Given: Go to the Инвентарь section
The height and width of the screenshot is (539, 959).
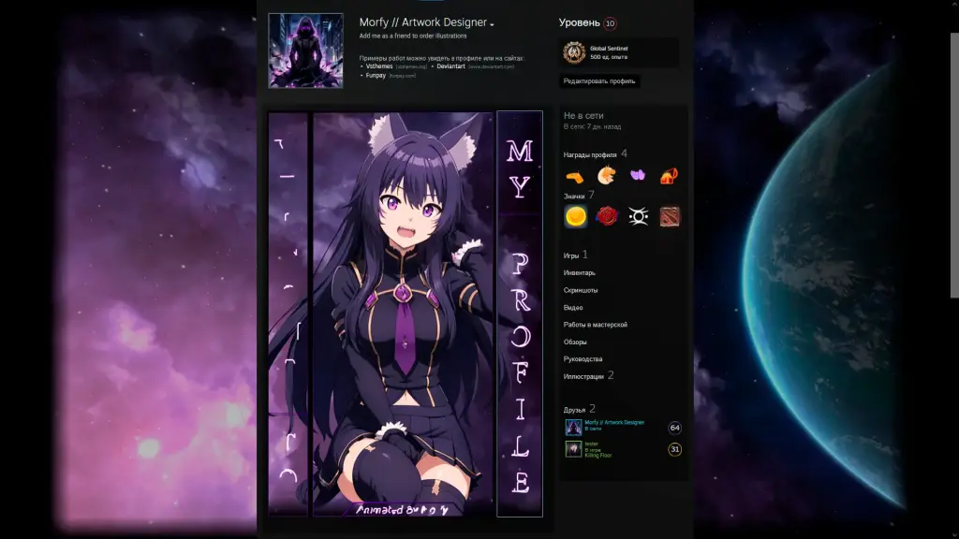Looking at the screenshot, I should coord(579,272).
